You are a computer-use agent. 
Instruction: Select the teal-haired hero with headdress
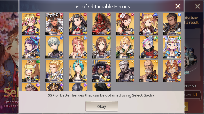point(78,71)
